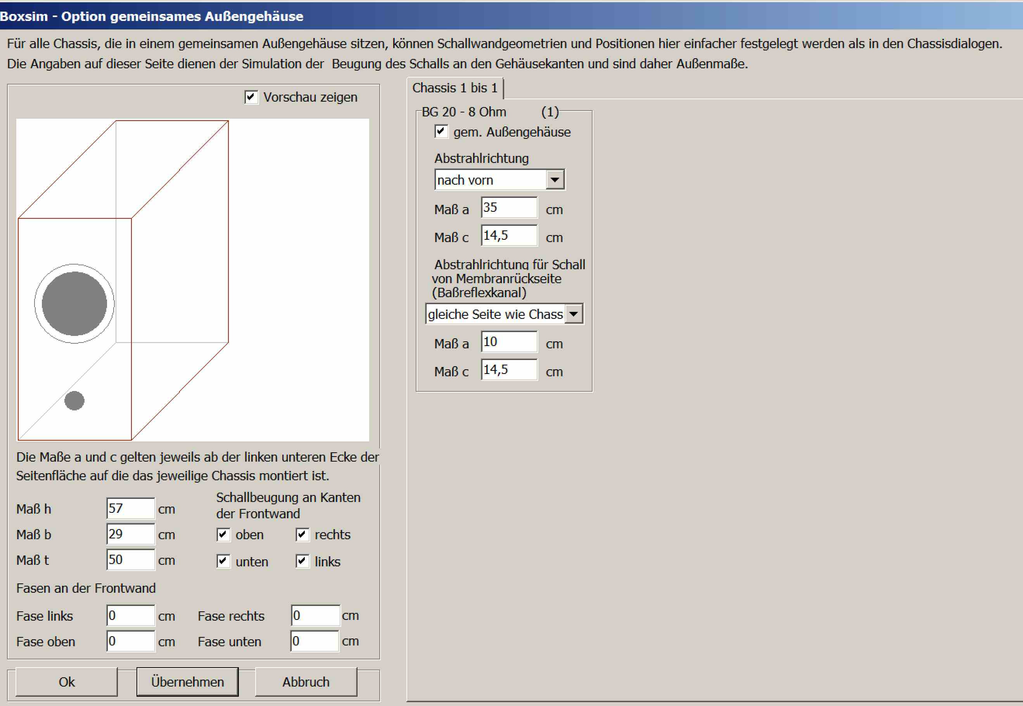Click the Baßreflexkanal Maß c field
Screen dimensions: 1023x706
(509, 370)
